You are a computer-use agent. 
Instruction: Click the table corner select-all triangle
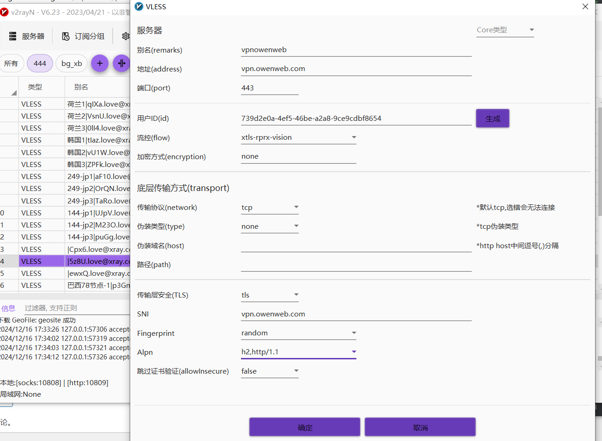[x=13, y=93]
